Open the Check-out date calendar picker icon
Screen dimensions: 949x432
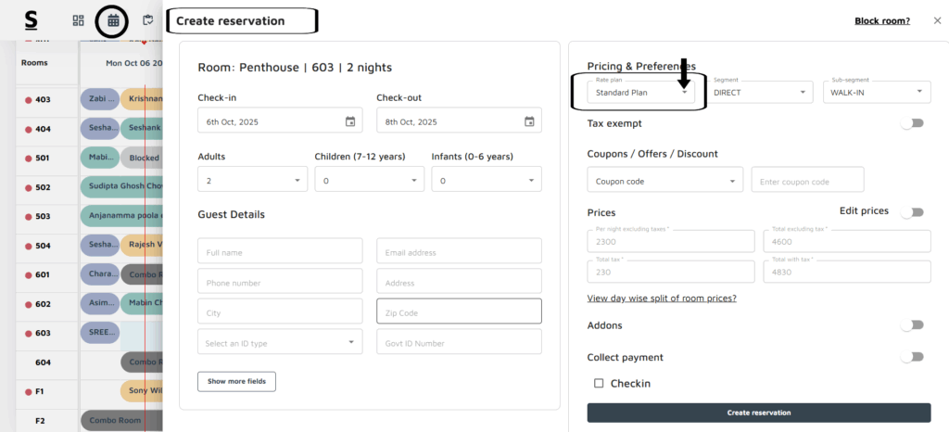tap(529, 121)
